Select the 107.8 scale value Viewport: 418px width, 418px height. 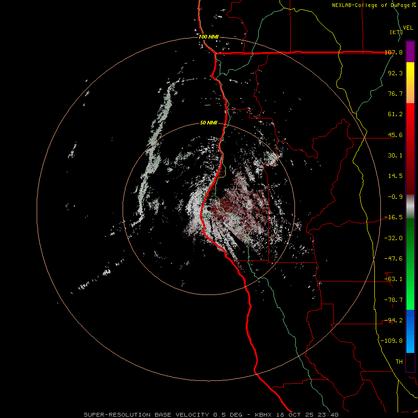394,52
